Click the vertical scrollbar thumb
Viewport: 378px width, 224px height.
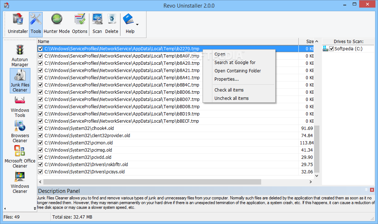(x=317, y=149)
